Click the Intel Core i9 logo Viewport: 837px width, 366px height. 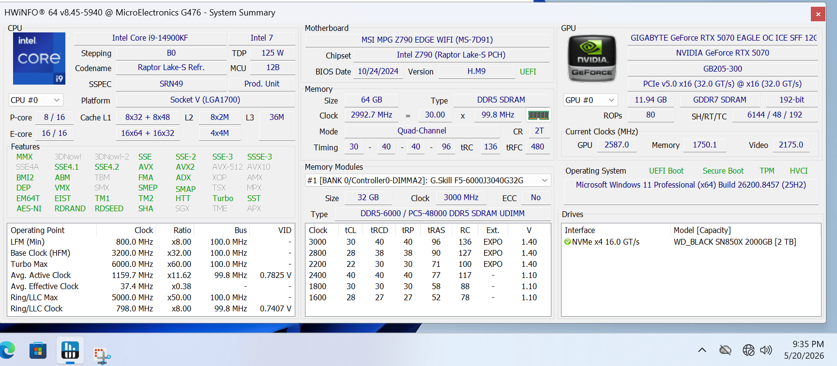pyautogui.click(x=39, y=59)
